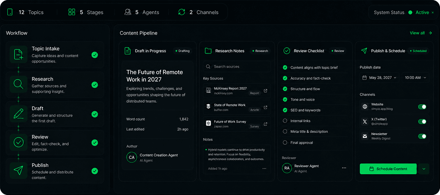Viewport: 440px width, 195px height.
Task: Uncheck Accuracy and fact-check item
Action: tap(285, 78)
